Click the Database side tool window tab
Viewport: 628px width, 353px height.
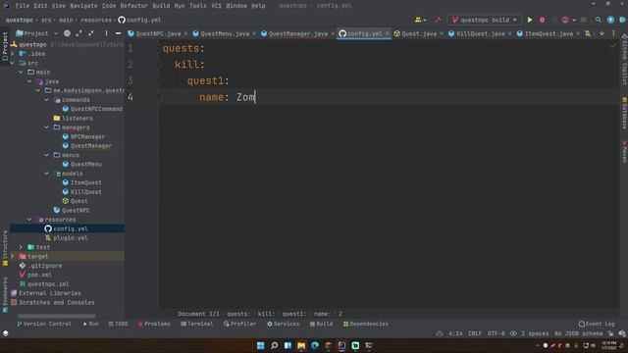pos(624,114)
